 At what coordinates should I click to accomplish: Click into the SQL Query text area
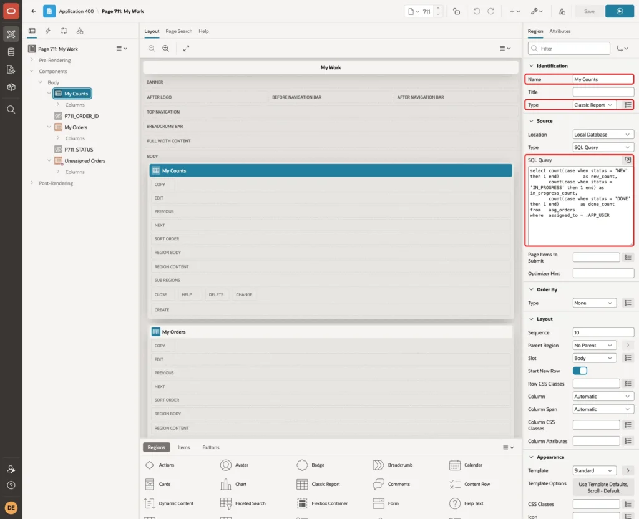[580, 205]
